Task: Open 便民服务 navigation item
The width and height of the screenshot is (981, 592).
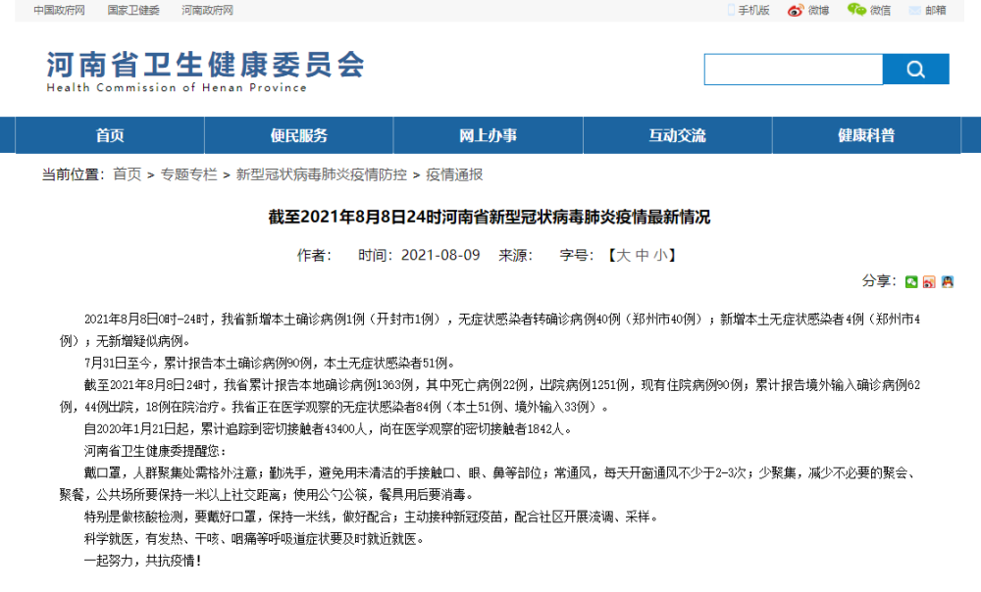Action: pos(298,135)
